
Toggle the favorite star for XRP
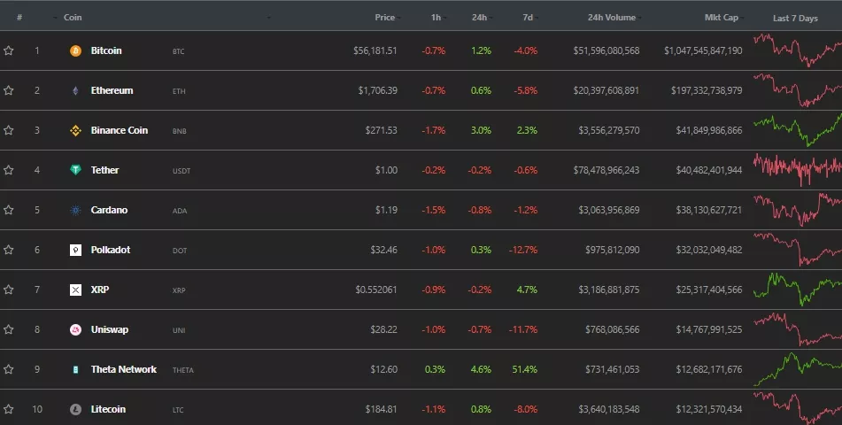pyautogui.click(x=9, y=290)
